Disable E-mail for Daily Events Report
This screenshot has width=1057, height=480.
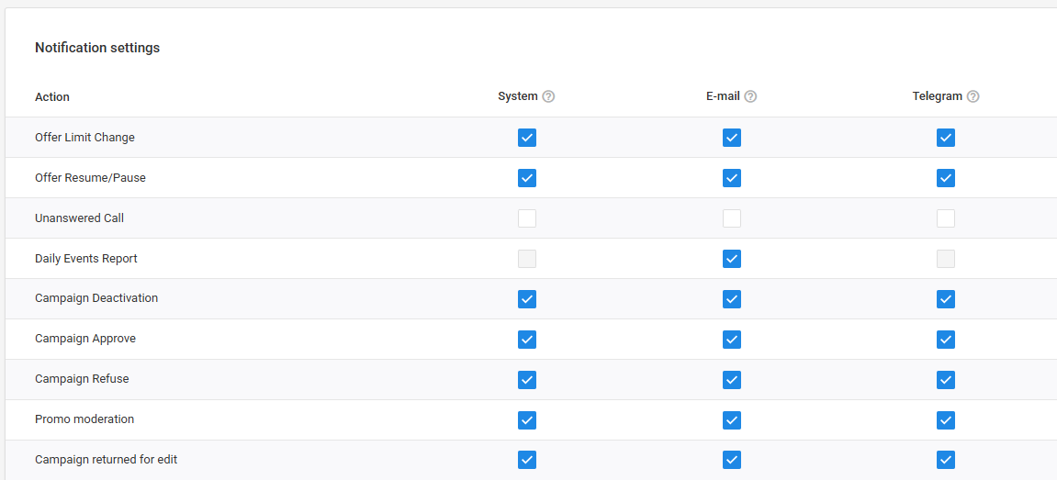731,259
